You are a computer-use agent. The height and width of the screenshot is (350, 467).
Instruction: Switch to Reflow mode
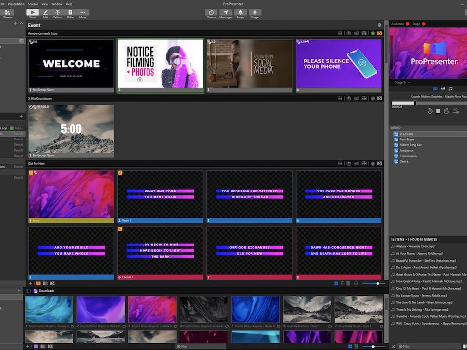tap(58, 13)
